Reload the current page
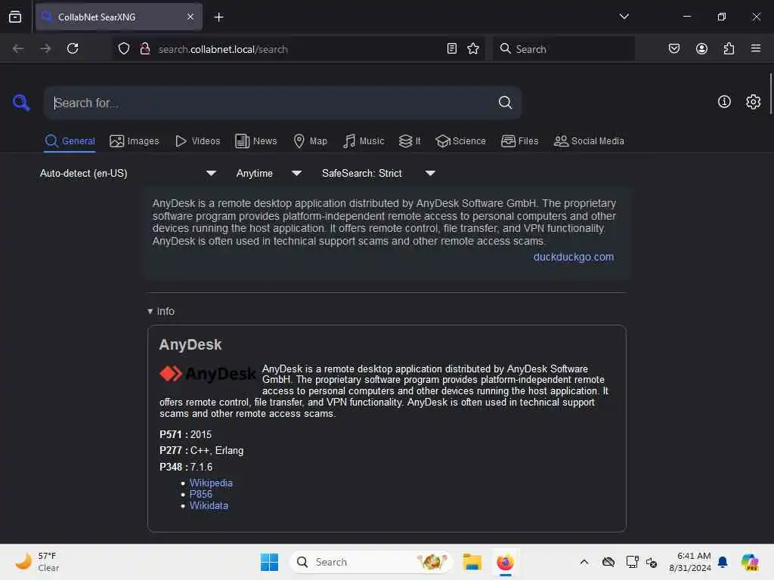Image resolution: width=774 pixels, height=580 pixels. click(73, 48)
